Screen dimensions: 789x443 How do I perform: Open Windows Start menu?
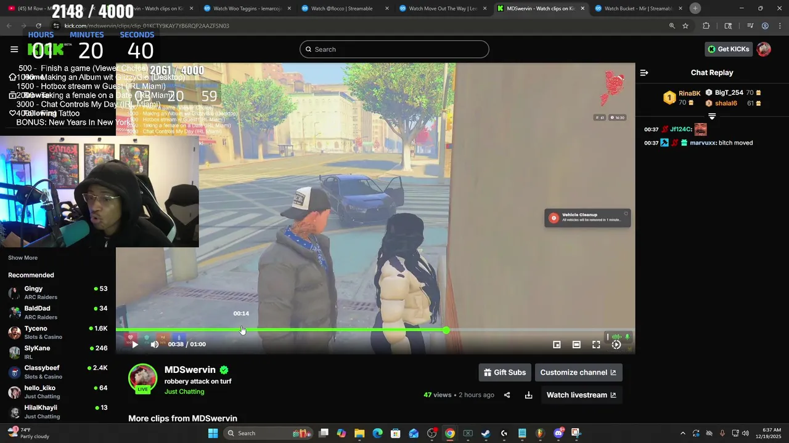click(213, 433)
